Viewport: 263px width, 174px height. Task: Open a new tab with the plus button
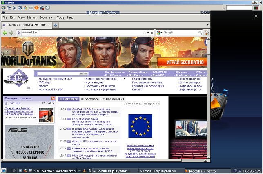pos(56,25)
